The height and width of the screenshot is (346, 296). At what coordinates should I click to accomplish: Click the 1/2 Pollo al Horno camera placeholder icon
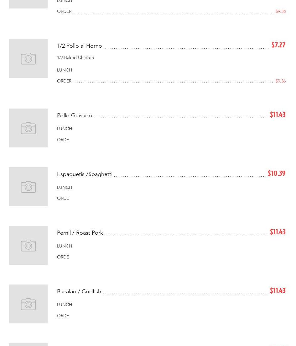point(28,58)
